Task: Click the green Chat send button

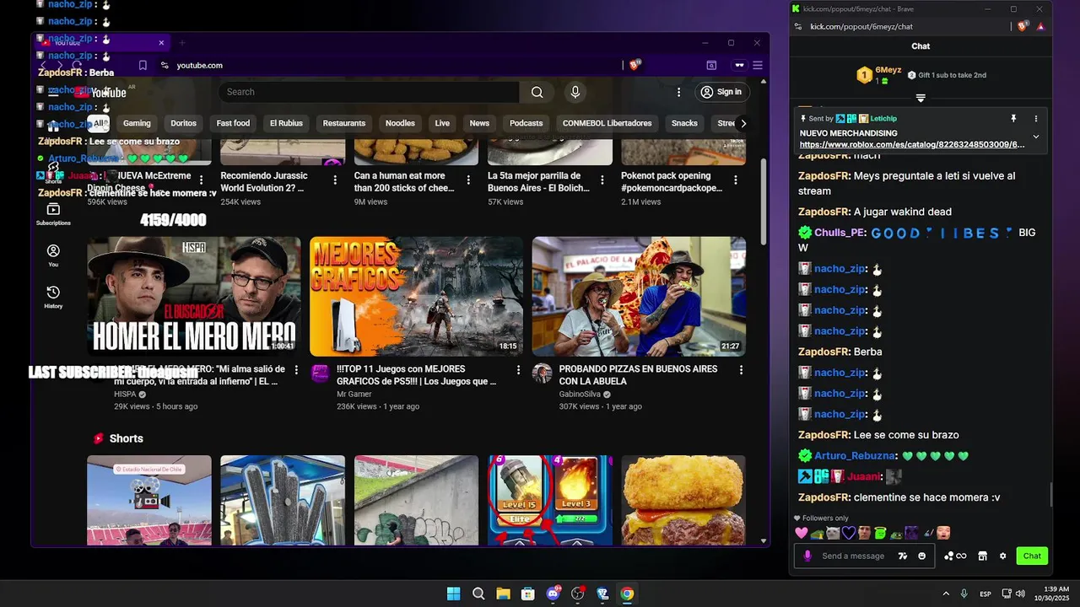Action: [x=1032, y=556]
